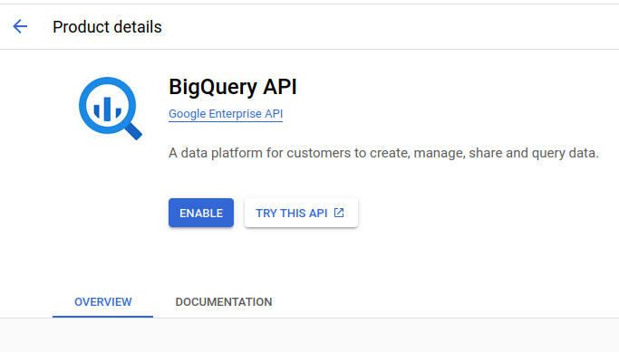This screenshot has height=352, width=619.
Task: Enable the BigQuery API
Action: [201, 213]
